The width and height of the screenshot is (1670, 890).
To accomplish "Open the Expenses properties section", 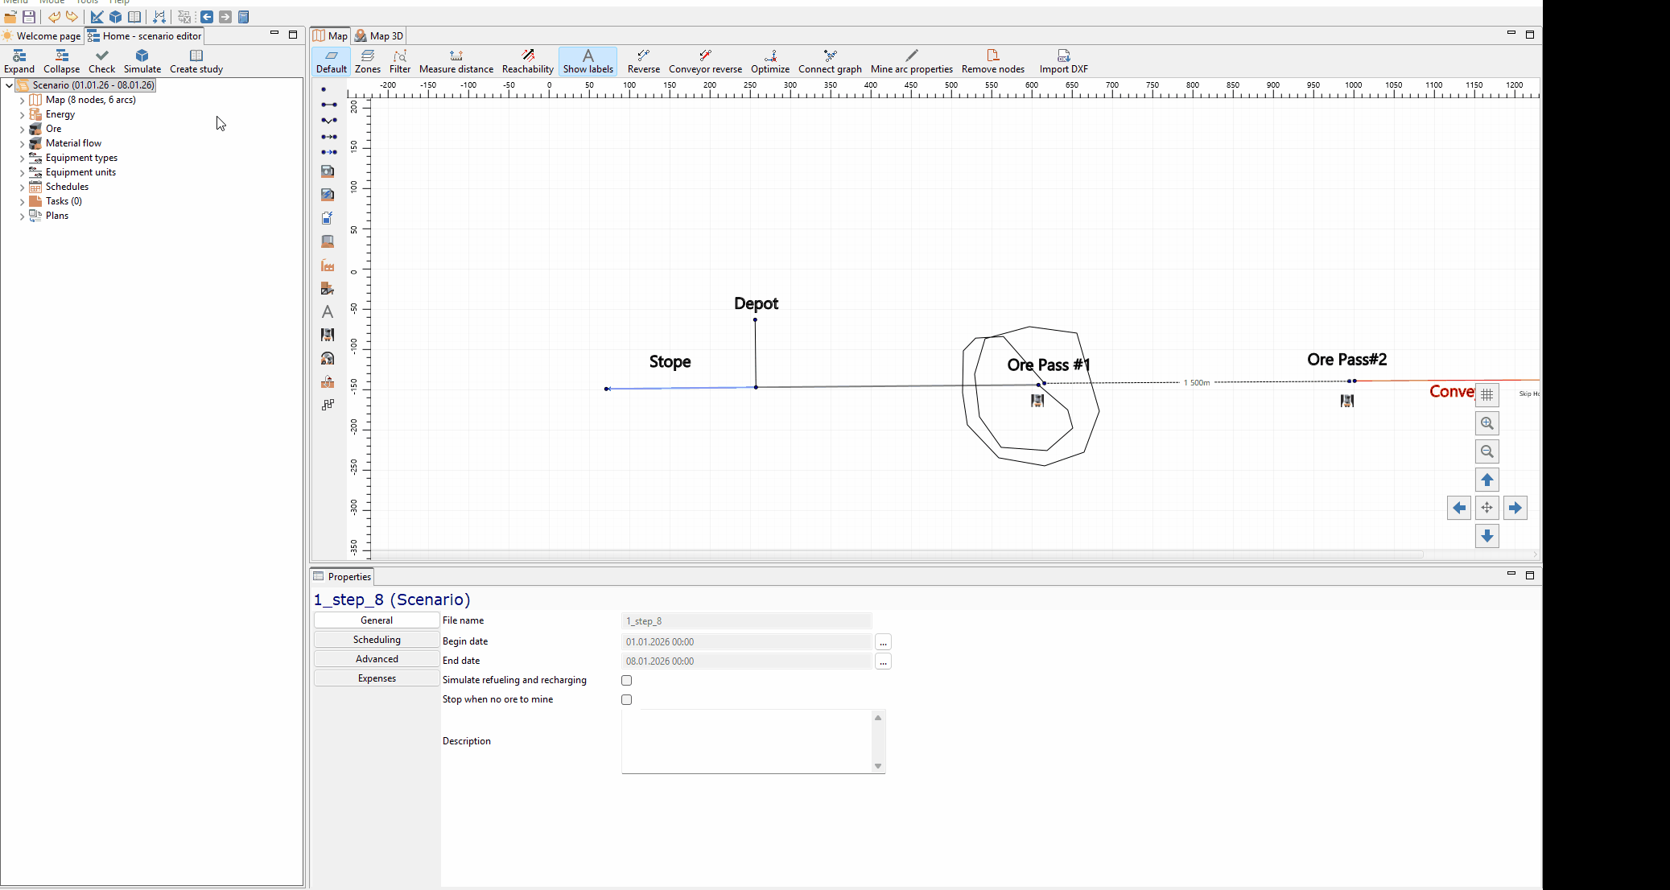I will (377, 678).
